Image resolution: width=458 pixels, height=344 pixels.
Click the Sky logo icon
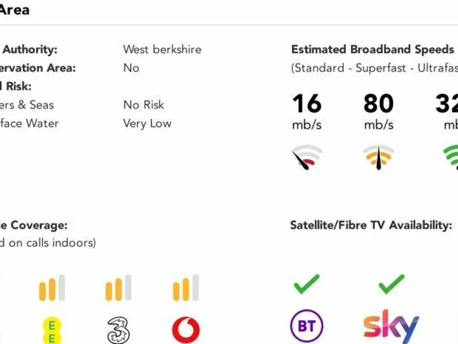coord(391,326)
